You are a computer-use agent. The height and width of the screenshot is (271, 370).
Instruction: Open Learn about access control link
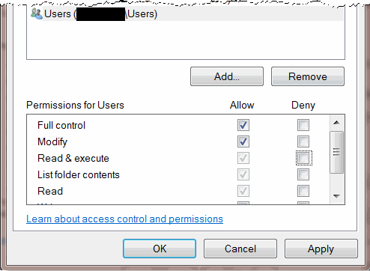point(124,219)
